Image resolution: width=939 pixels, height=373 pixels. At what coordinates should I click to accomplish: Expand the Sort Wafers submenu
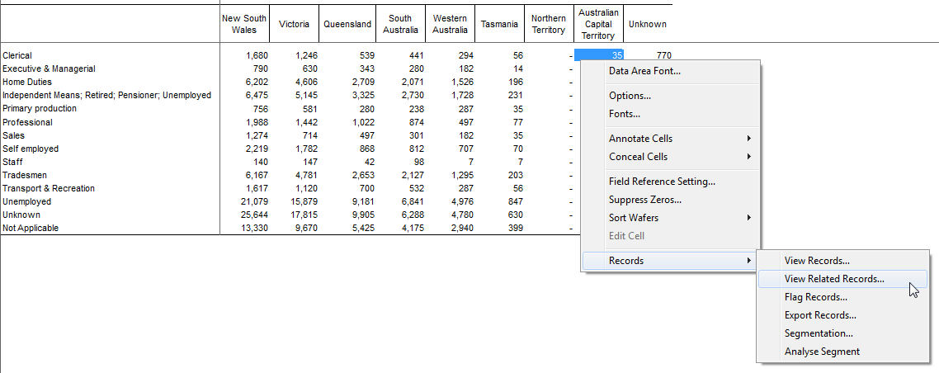coord(633,218)
